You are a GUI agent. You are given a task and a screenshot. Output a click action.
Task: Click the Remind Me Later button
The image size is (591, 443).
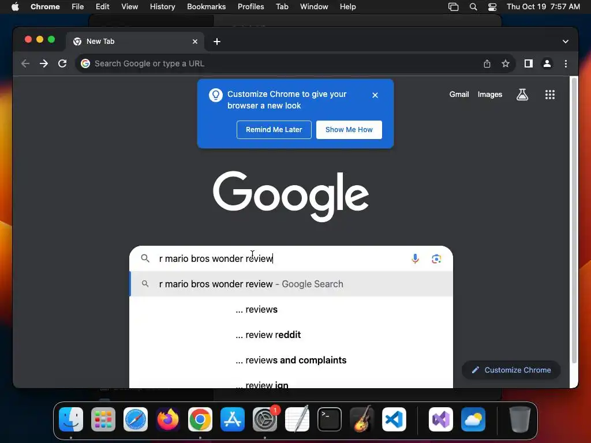coord(274,130)
